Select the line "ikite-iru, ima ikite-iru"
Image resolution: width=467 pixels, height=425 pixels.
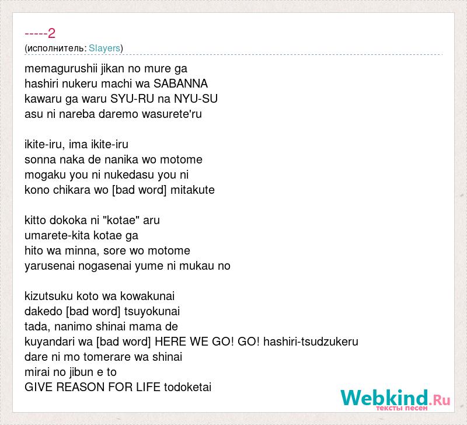76,144
